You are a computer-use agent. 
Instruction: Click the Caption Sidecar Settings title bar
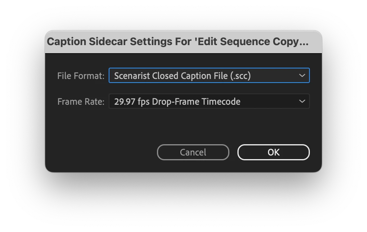coord(183,42)
